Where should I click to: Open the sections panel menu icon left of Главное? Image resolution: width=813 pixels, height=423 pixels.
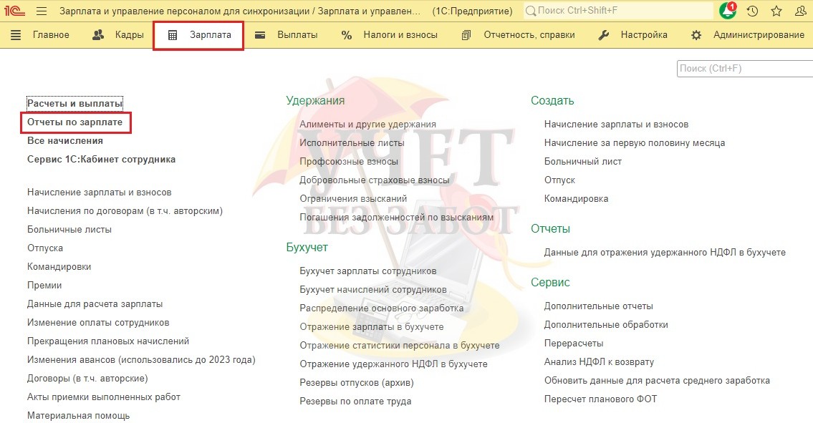[16, 35]
